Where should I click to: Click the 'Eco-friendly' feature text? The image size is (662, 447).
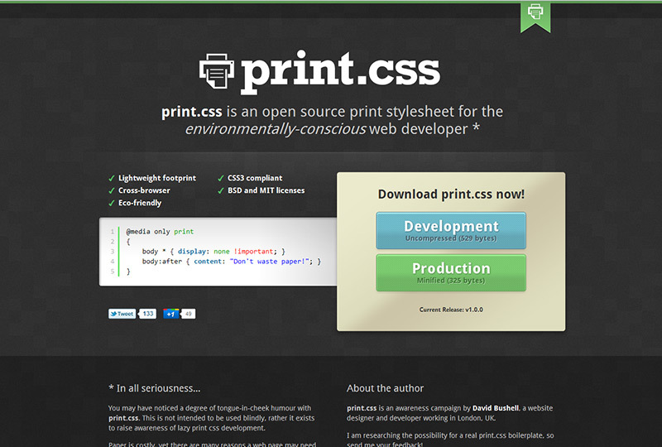[x=140, y=204]
